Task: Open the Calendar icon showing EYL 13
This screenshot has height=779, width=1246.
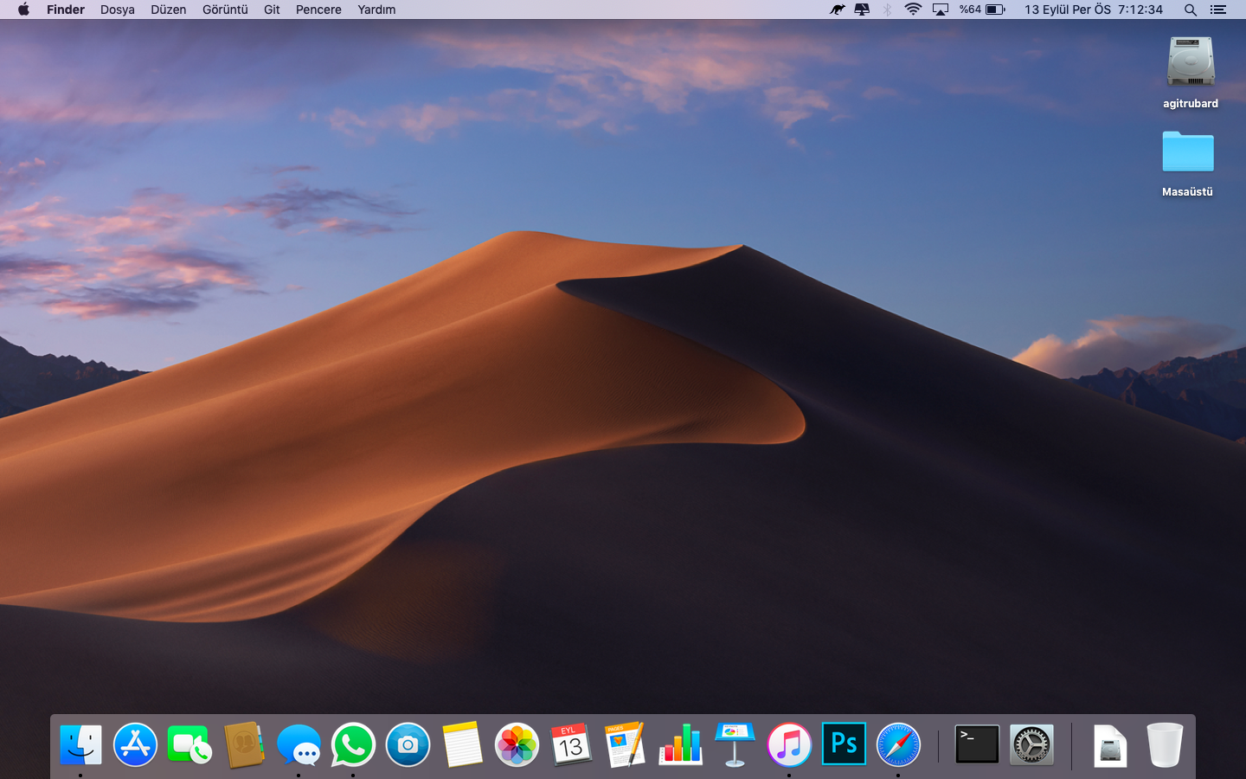Action: (571, 744)
